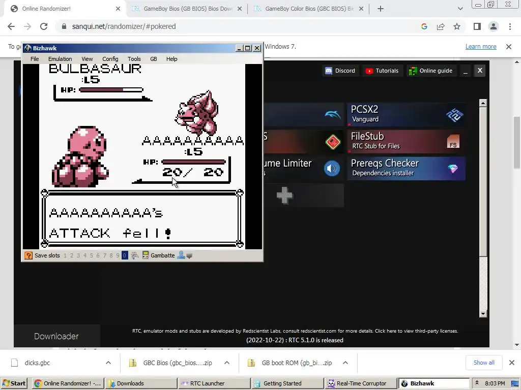Screen dimensions: 521x390
Task: Expand options for GB boot ROM download
Action: pos(345,363)
